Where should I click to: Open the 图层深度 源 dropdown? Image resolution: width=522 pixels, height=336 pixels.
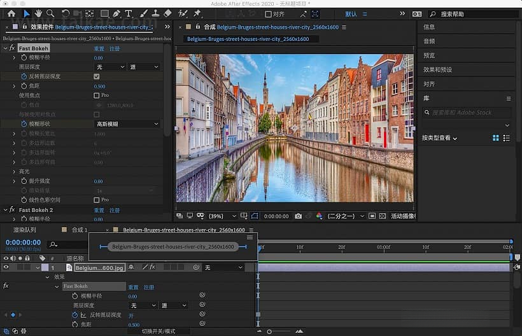coord(144,67)
